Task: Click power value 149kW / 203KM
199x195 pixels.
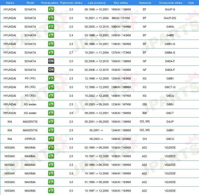Action: (121, 139)
